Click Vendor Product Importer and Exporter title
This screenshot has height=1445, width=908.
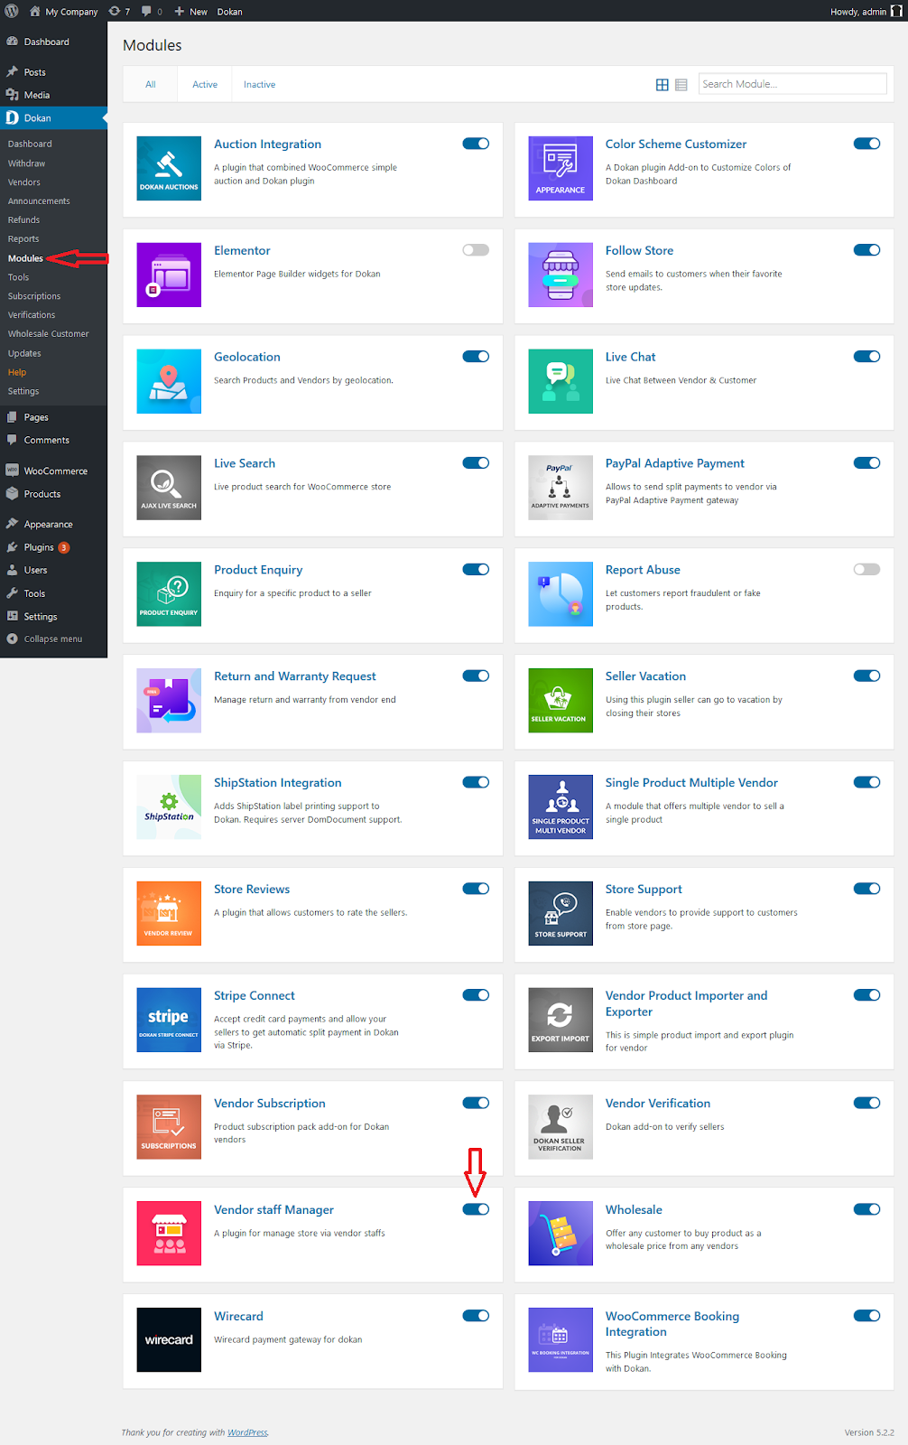click(687, 1003)
